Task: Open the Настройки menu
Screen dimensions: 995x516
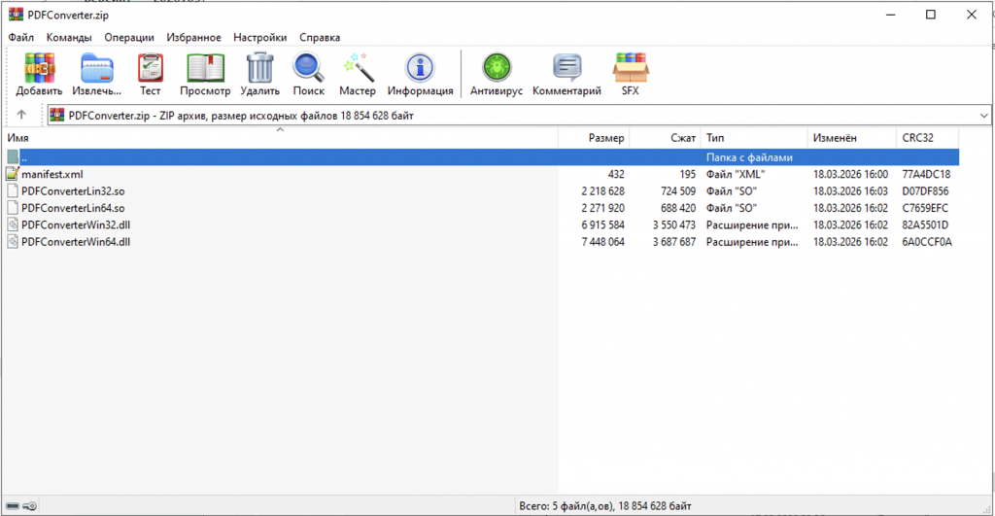Action: click(x=260, y=38)
